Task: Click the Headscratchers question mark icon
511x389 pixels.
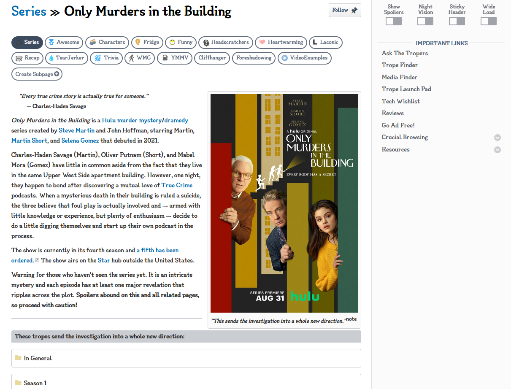Action: tap(206, 43)
